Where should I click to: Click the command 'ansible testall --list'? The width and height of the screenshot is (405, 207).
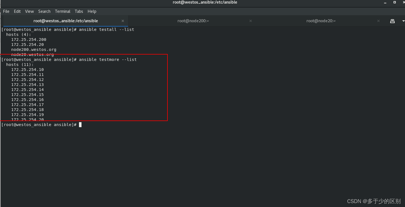pyautogui.click(x=107, y=29)
